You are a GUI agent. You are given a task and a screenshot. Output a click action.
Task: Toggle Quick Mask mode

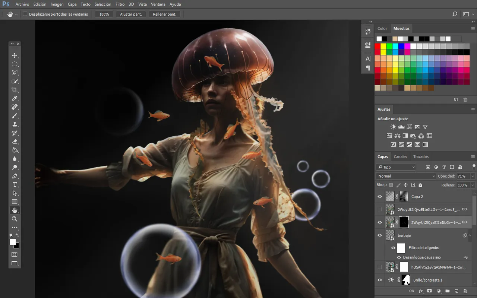coord(15,254)
